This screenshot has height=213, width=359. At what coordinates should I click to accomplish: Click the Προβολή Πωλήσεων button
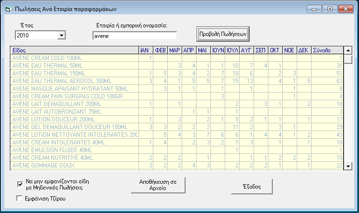(x=223, y=34)
